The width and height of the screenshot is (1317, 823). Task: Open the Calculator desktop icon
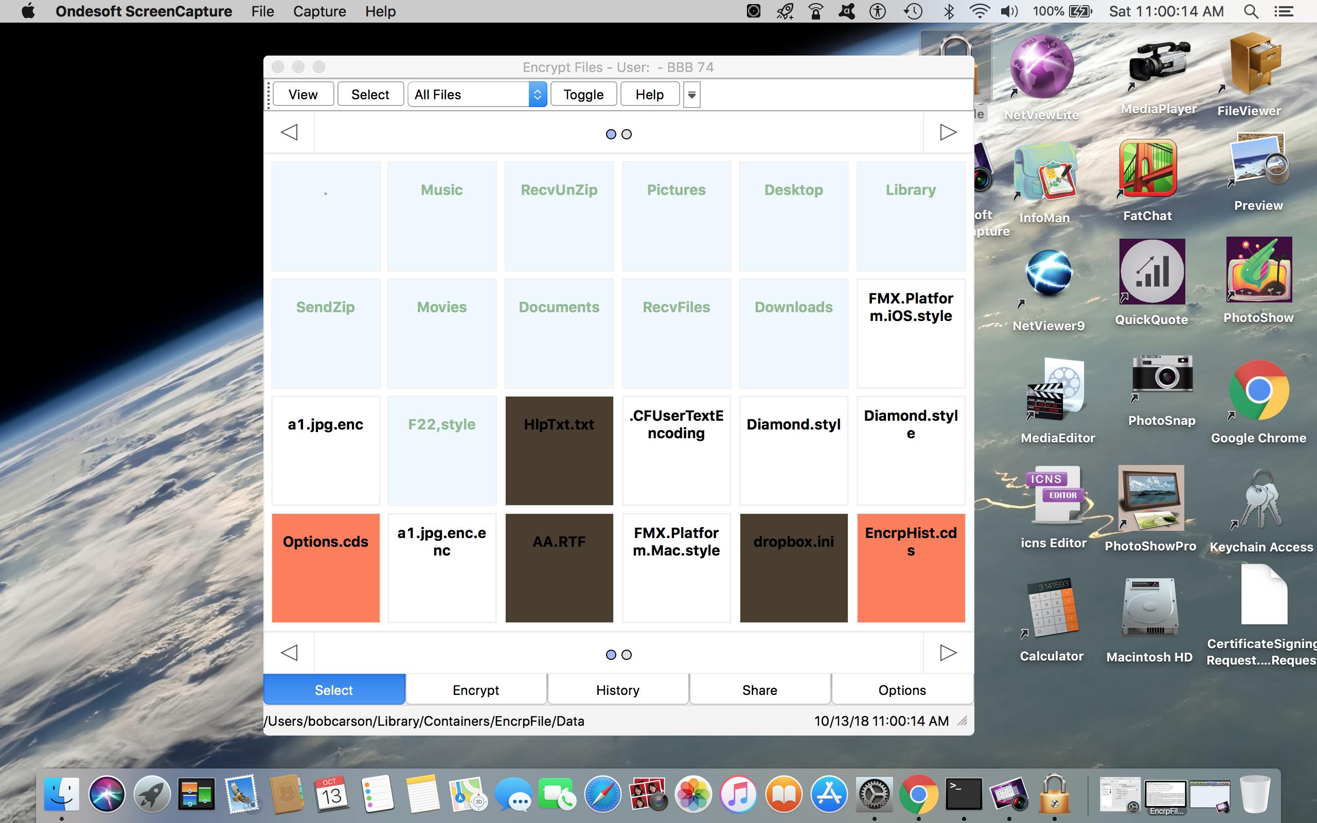[x=1052, y=607]
